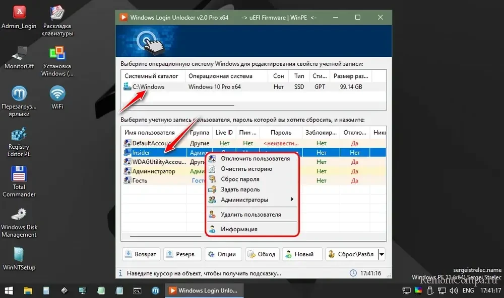Select Задать пароль menu item
The width and height of the screenshot is (504, 298).
(253, 189)
